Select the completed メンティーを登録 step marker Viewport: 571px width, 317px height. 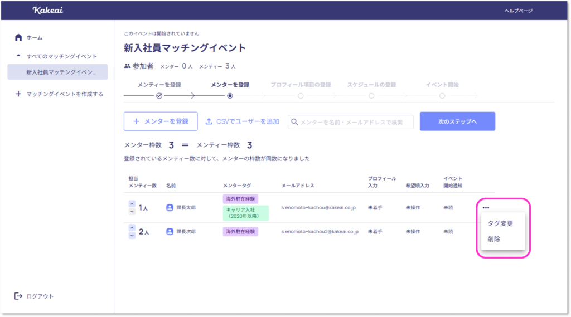[x=159, y=96]
